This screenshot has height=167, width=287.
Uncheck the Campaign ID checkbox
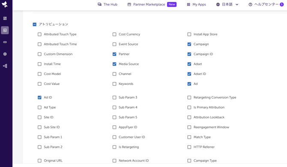189,54
